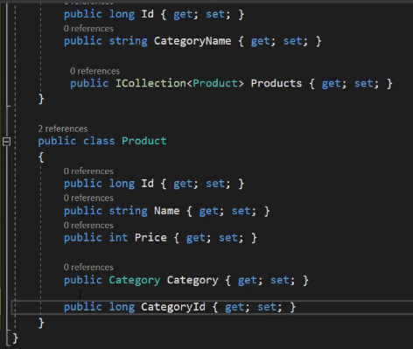Viewport: 413px width, 349px height.
Task: Open '0 references' lens above Price property
Action: tap(88, 225)
